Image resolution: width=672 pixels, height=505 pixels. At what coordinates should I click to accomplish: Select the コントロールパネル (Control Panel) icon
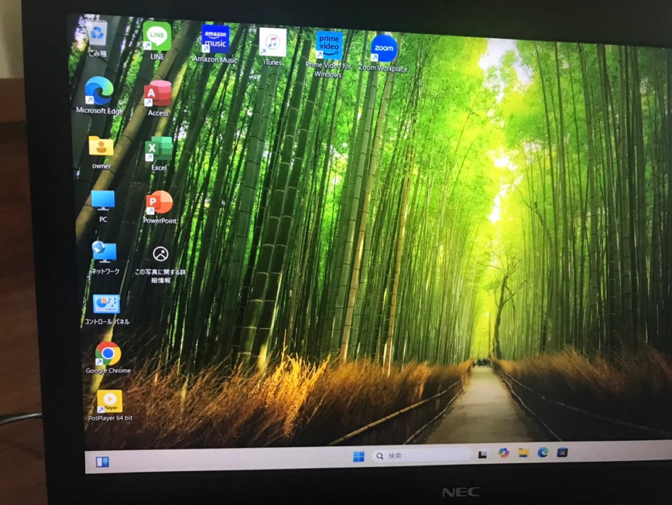coord(106,304)
